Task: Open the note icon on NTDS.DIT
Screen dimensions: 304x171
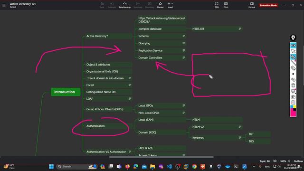Action: [240, 28]
